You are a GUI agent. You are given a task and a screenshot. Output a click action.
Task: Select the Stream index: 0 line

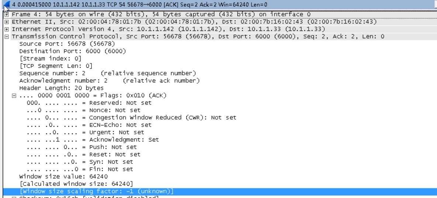point(50,59)
